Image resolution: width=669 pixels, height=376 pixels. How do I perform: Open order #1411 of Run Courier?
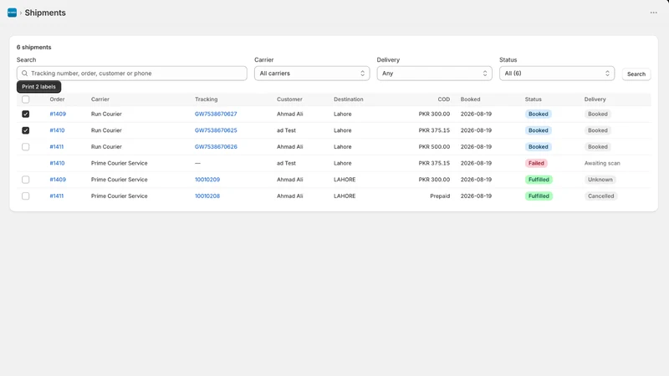(x=57, y=147)
